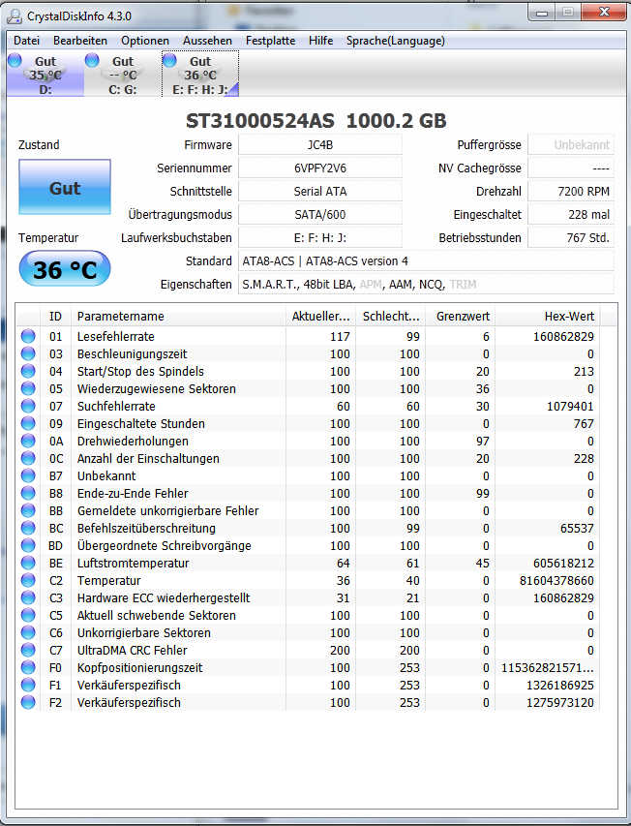Click hex value 1326186925 in F1 row
Screen dimensions: 631x826
pyautogui.click(x=560, y=685)
